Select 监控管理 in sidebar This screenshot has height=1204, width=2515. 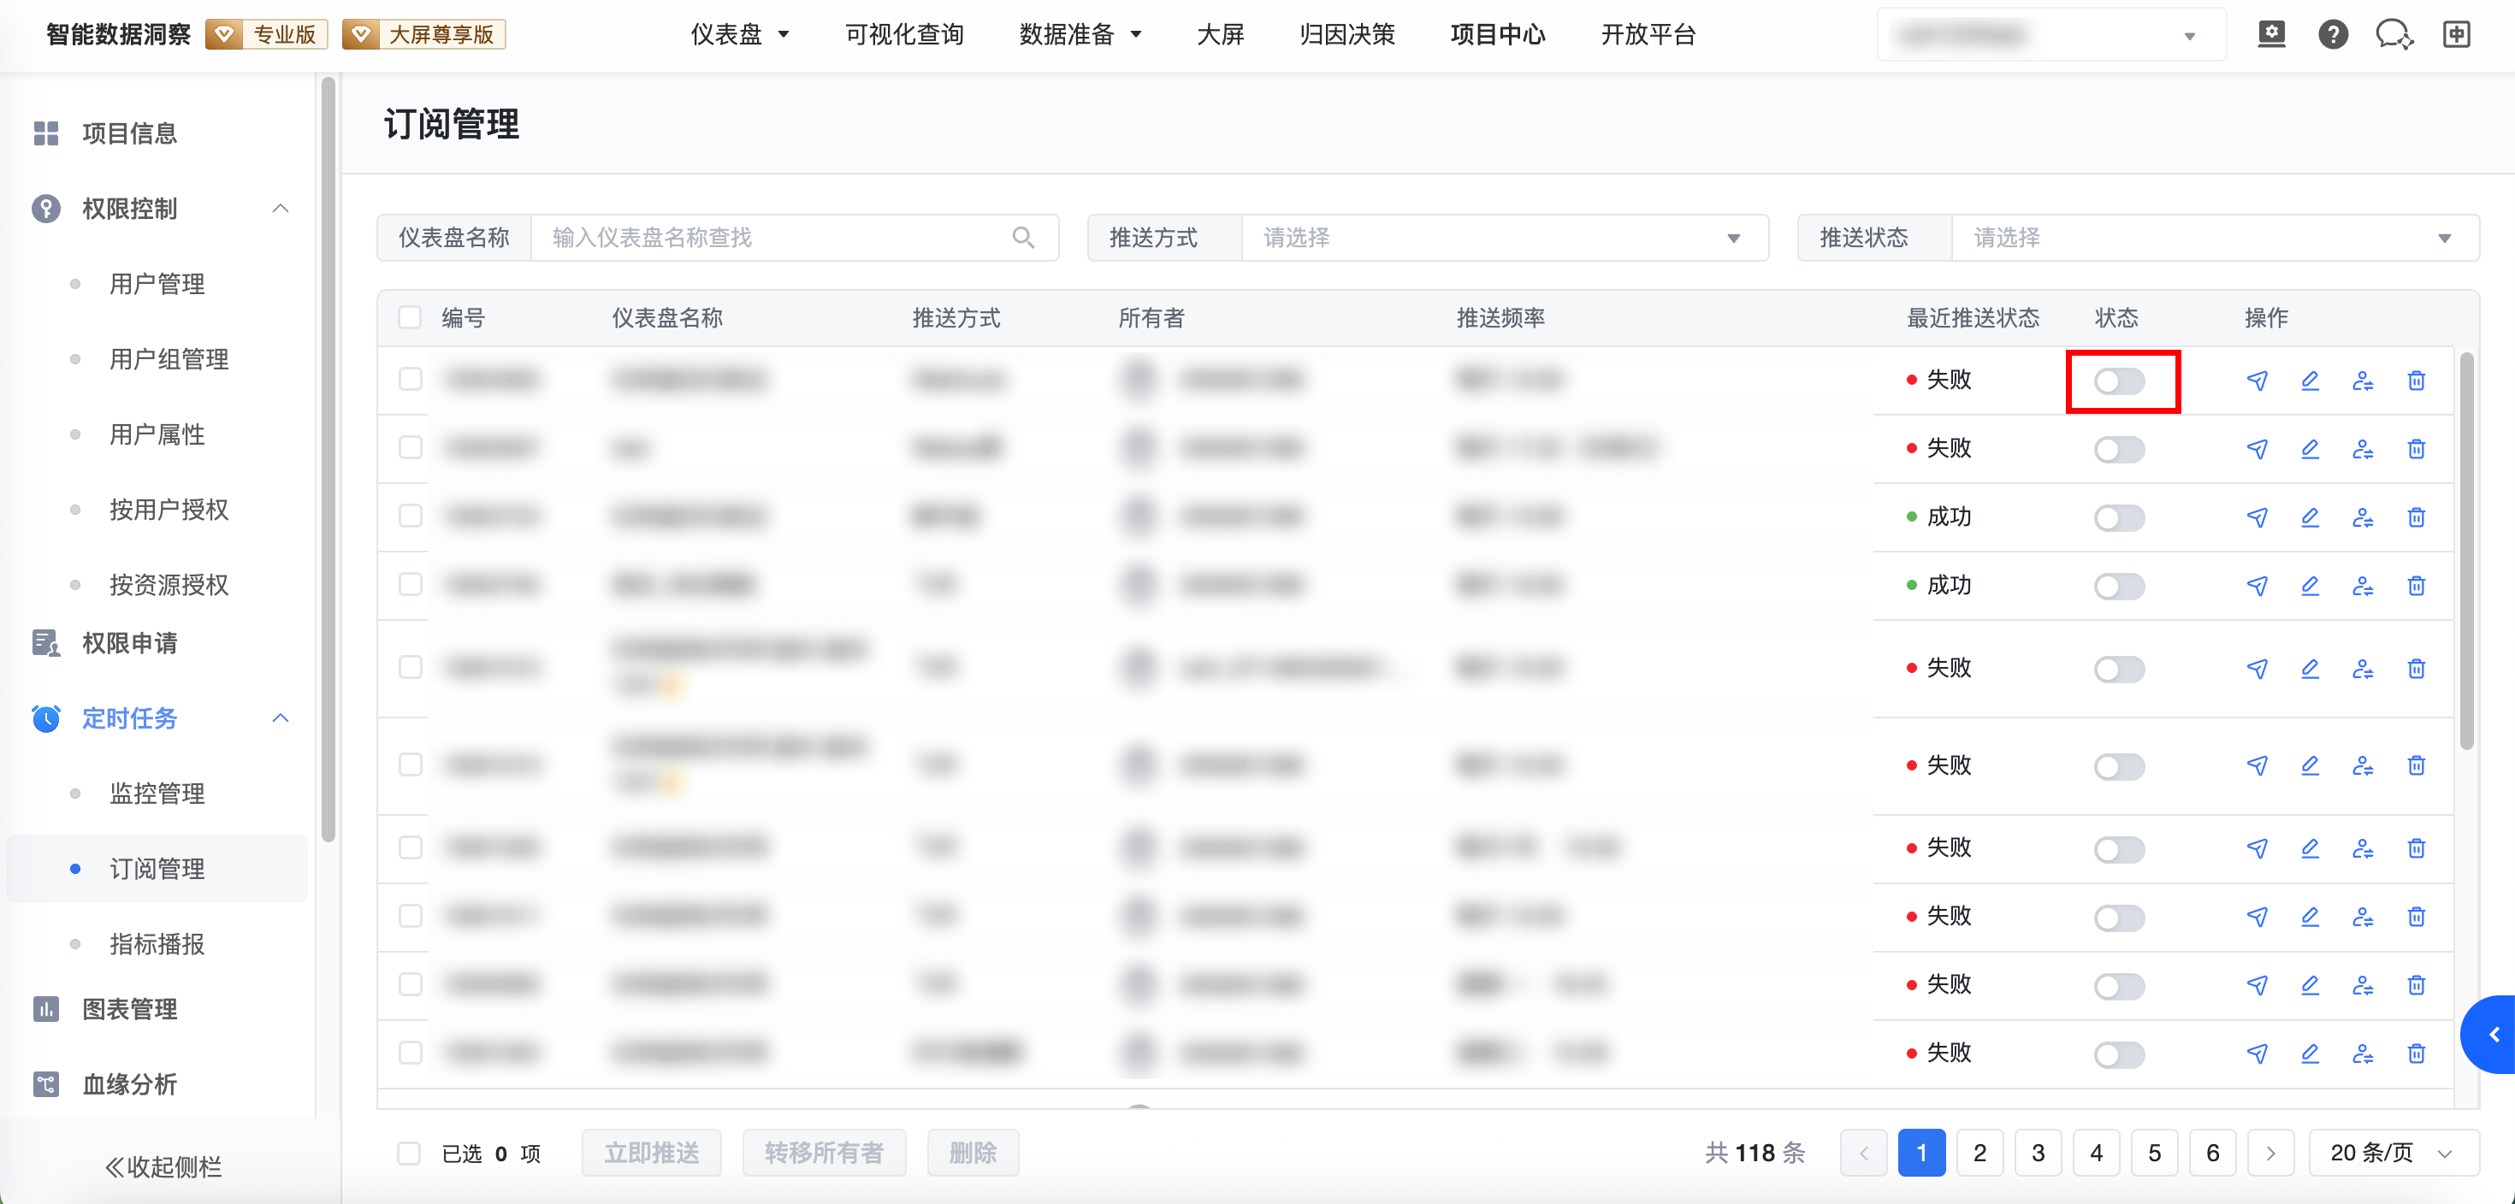[x=157, y=794]
